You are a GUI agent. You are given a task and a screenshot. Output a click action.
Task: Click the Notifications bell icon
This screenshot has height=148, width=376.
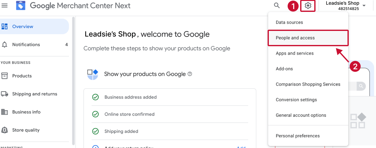tap(5, 45)
